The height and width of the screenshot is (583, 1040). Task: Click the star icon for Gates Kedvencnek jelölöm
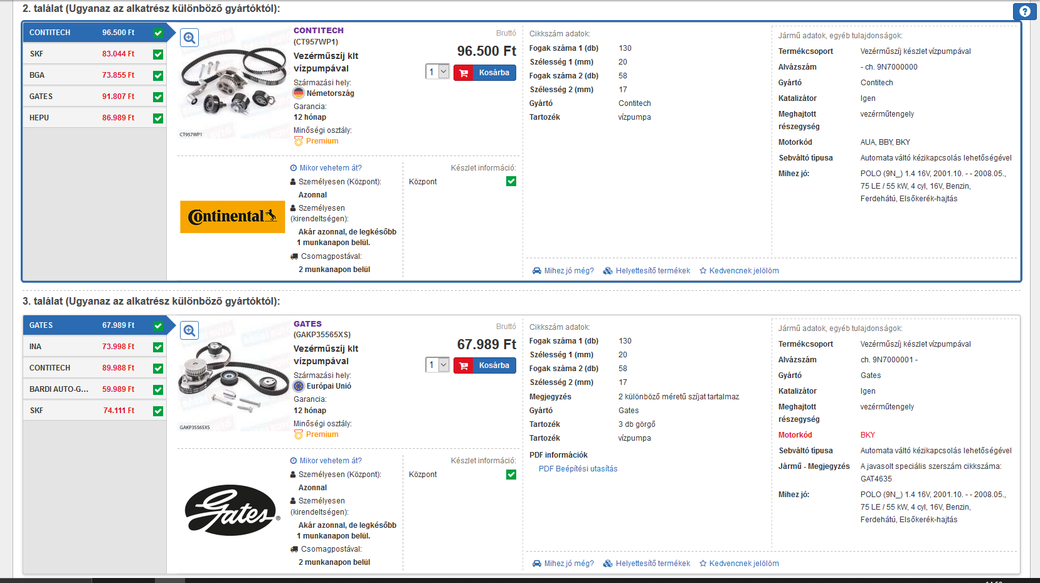[x=703, y=564]
